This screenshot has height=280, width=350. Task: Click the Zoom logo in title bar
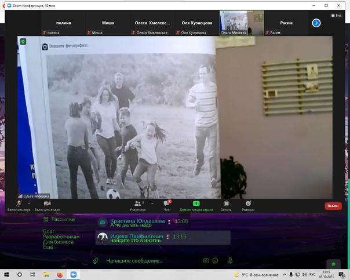pos(9,6)
